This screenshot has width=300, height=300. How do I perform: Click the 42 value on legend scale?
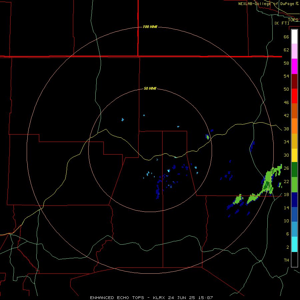click(286, 116)
